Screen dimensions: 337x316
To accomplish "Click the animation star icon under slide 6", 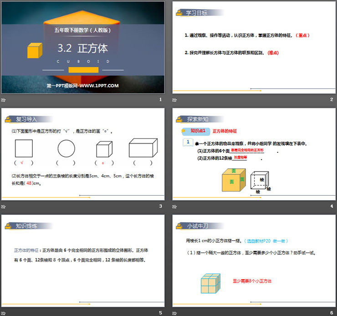I will (175, 313).
